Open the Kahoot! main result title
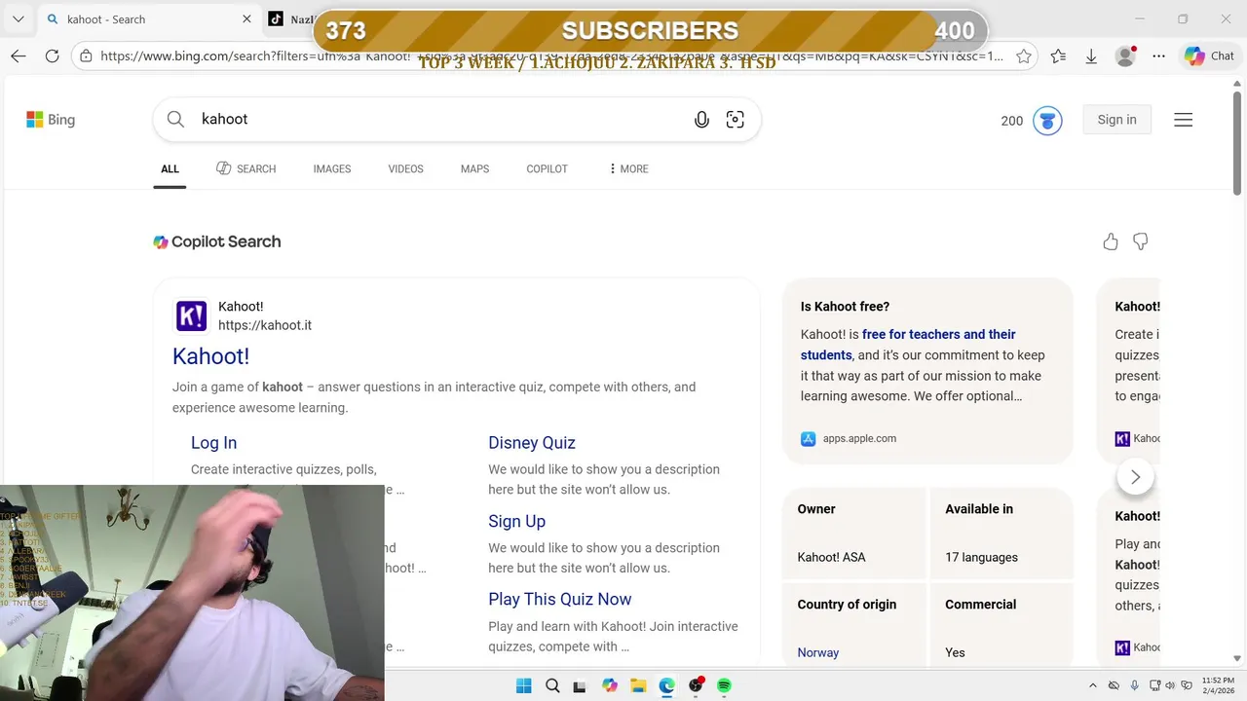Image resolution: width=1247 pixels, height=701 pixels. 210,356
